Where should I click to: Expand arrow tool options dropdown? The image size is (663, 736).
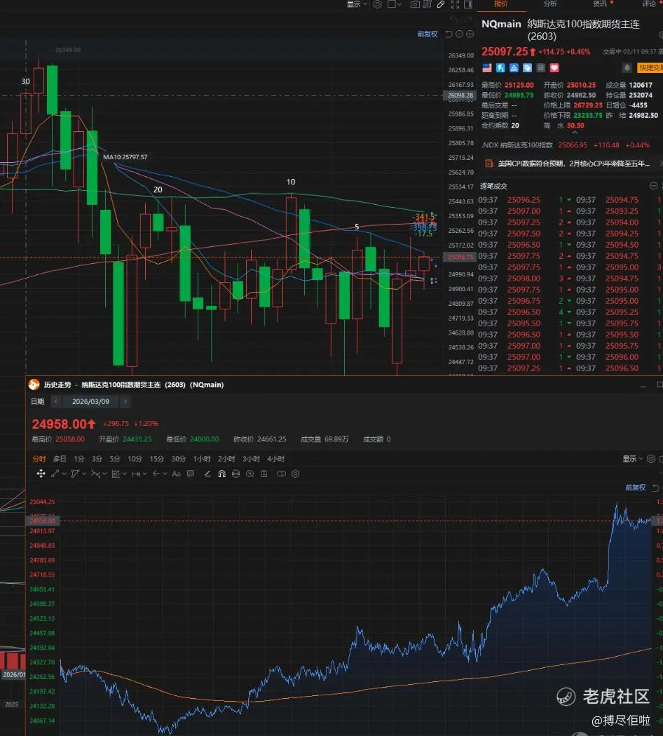pyautogui.click(x=165, y=474)
